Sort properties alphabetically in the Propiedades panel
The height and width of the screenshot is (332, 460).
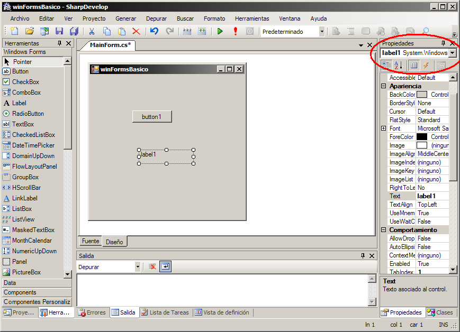pyautogui.click(x=399, y=64)
